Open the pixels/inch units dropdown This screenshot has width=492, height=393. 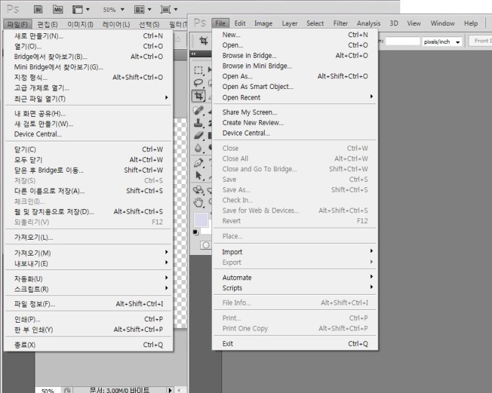point(442,42)
